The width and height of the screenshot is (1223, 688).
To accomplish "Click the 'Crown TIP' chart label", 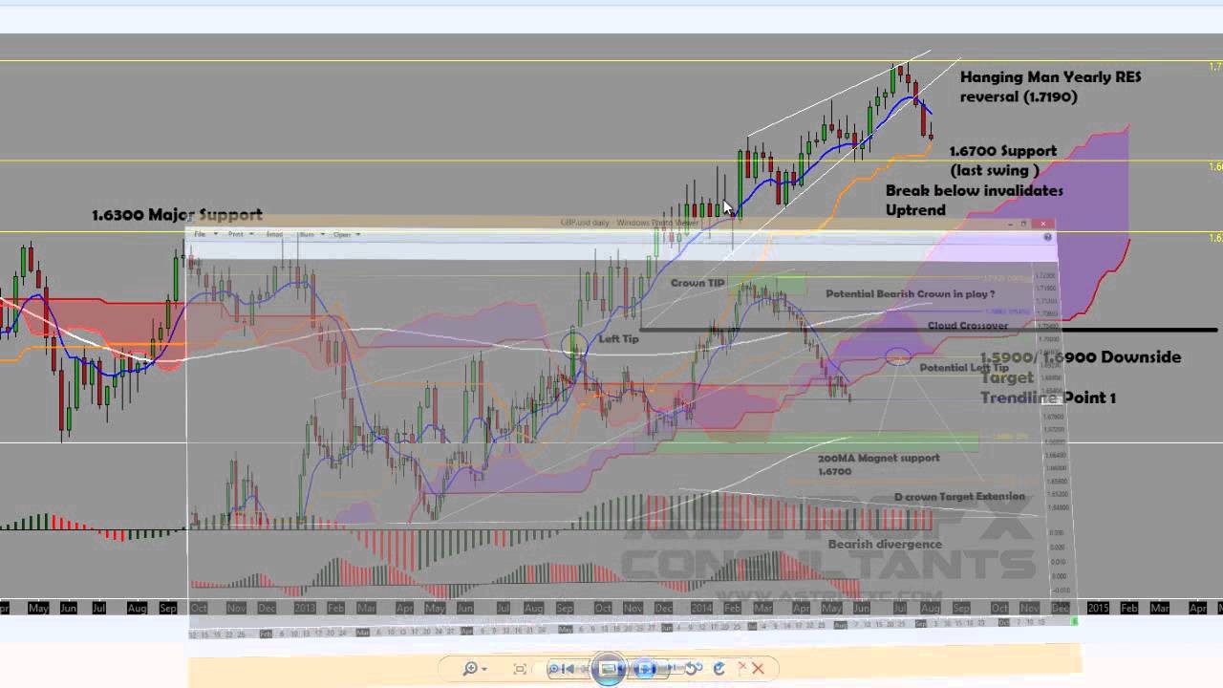I will (697, 283).
